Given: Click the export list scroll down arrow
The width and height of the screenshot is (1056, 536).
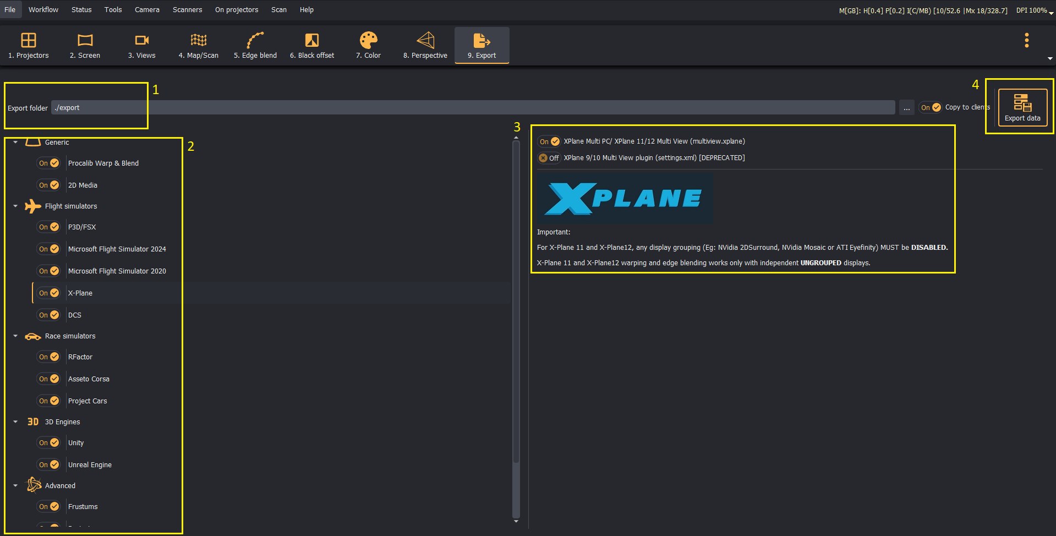Looking at the screenshot, I should (516, 521).
